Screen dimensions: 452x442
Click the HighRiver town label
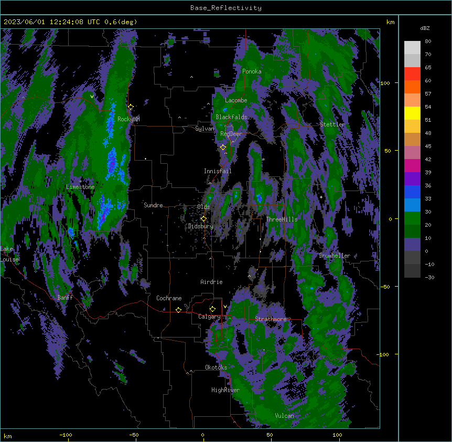(x=225, y=390)
